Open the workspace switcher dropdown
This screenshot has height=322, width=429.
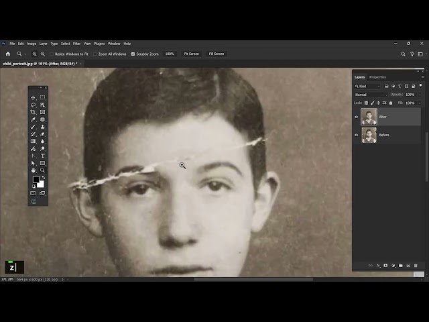420,54
